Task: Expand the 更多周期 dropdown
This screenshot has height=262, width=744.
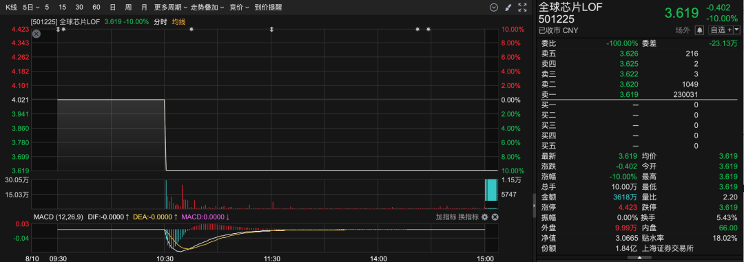Action: 170,7
